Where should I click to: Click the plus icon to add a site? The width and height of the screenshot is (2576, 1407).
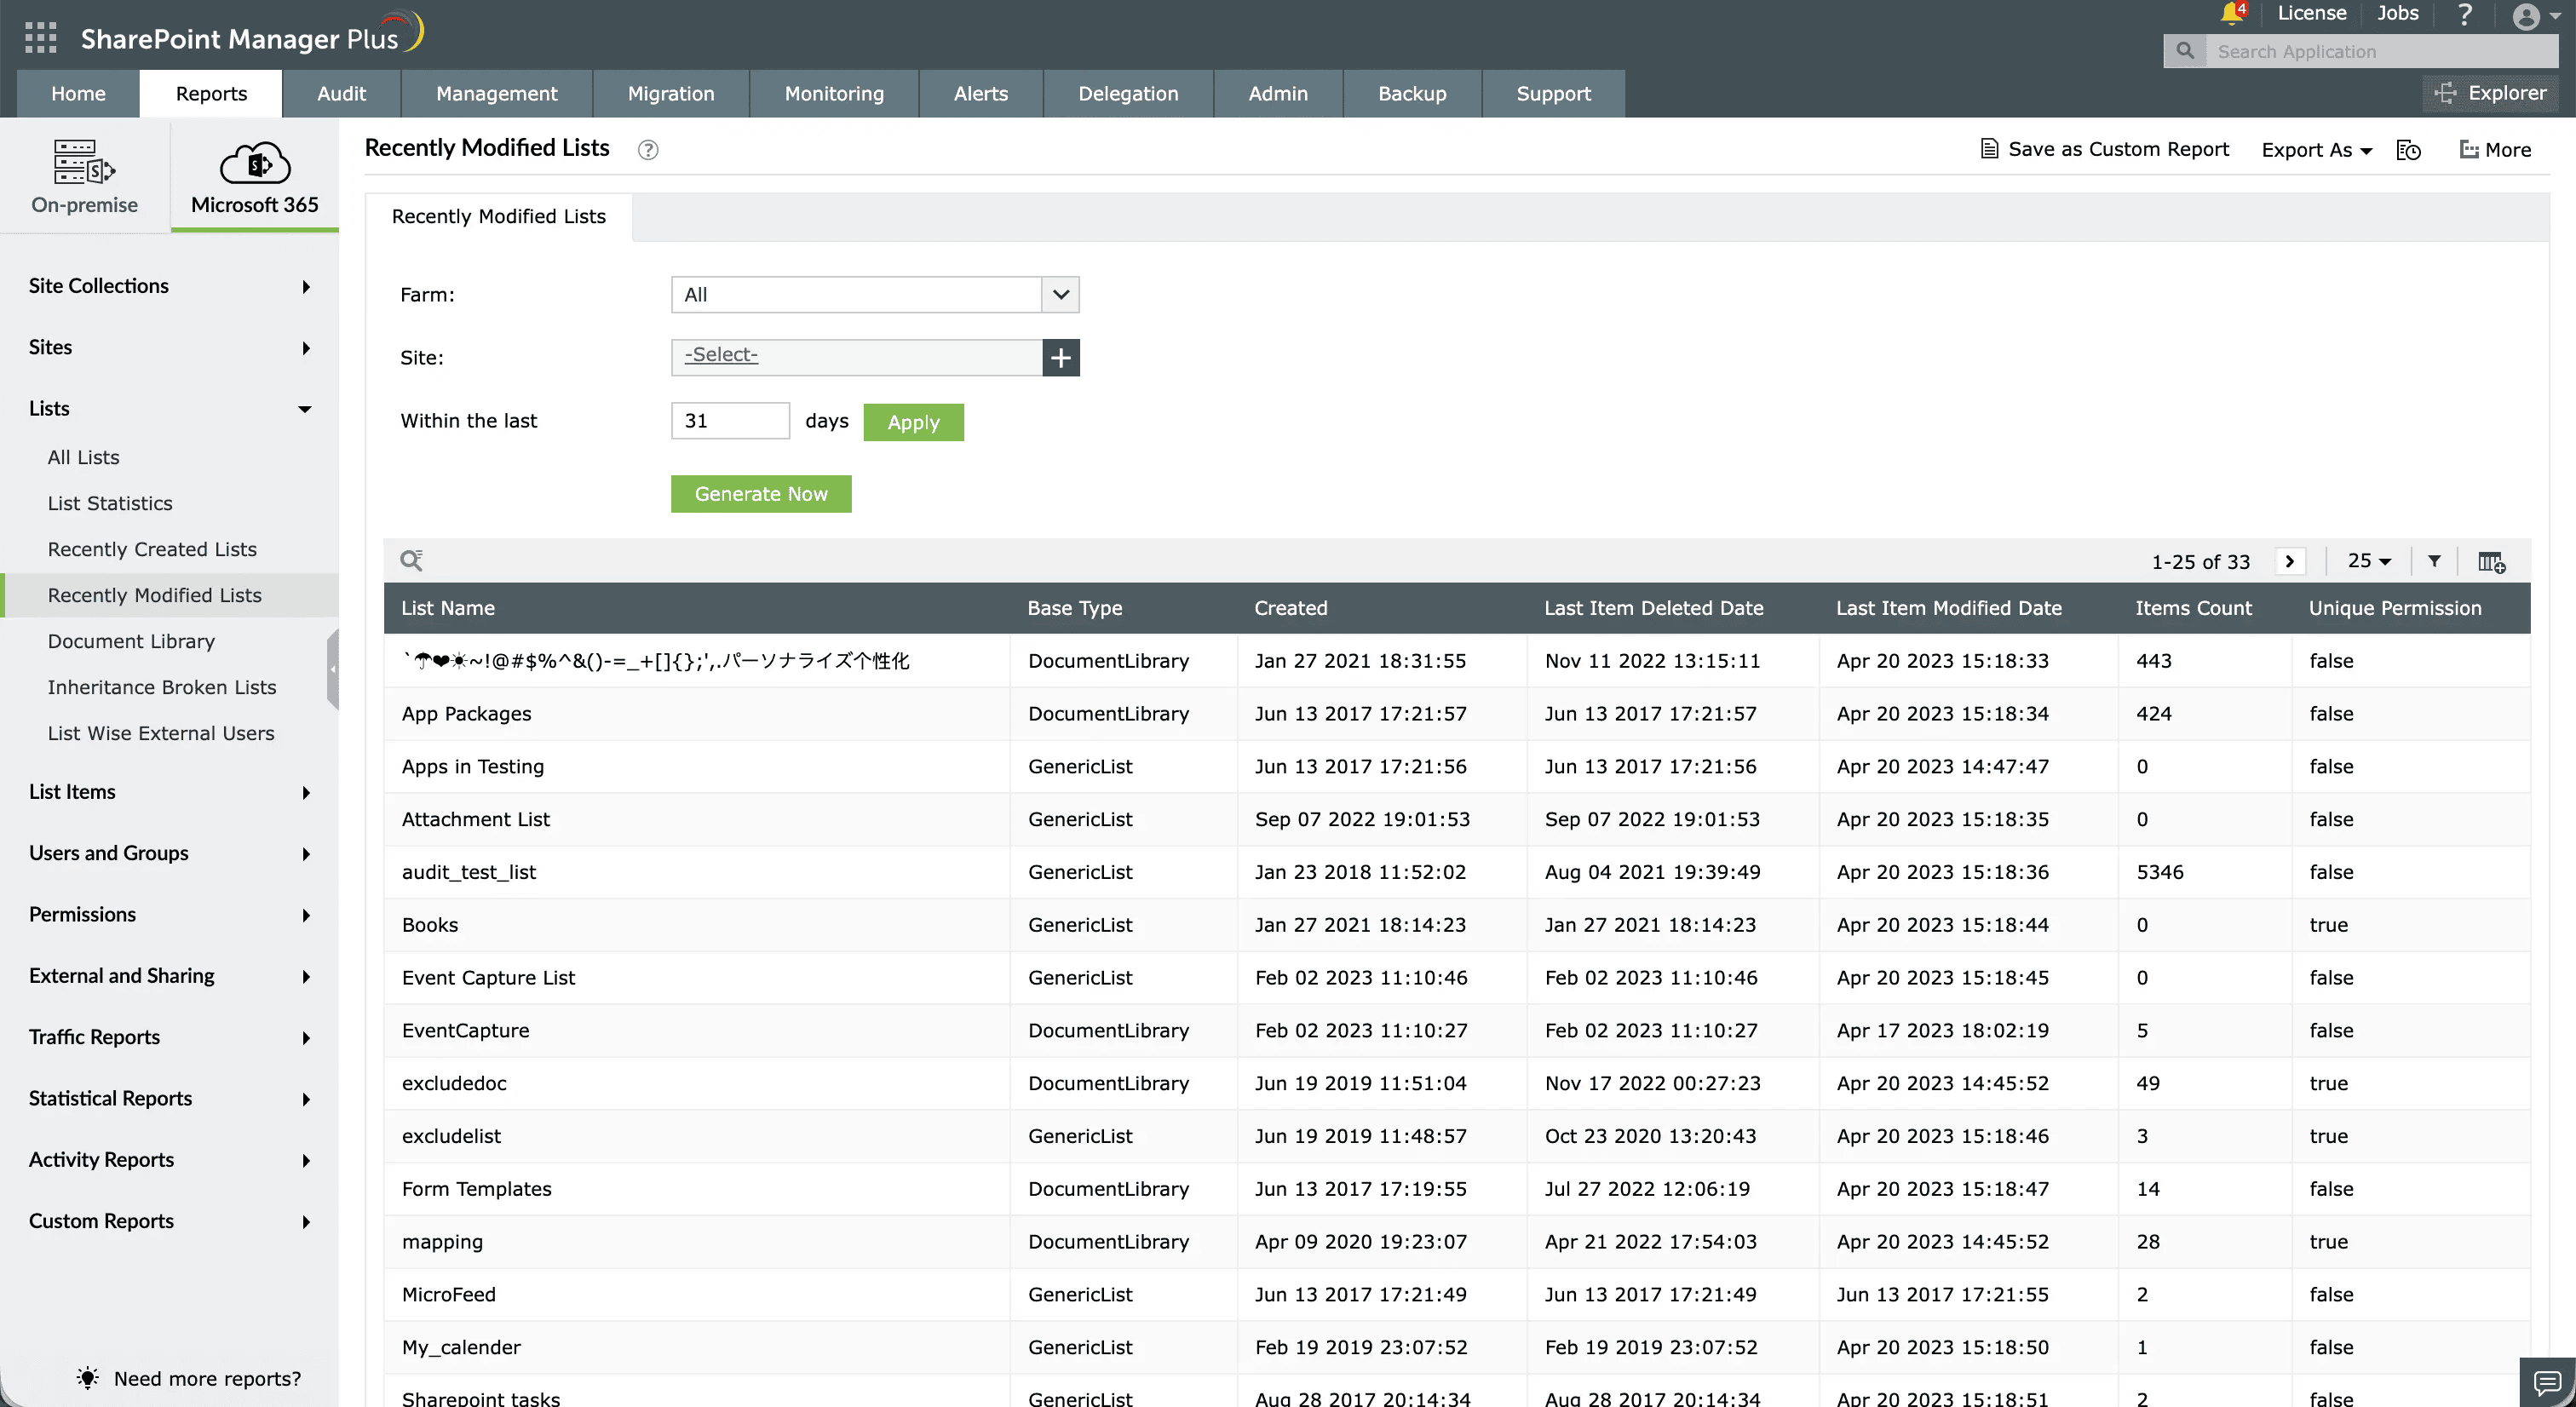[x=1061, y=357]
